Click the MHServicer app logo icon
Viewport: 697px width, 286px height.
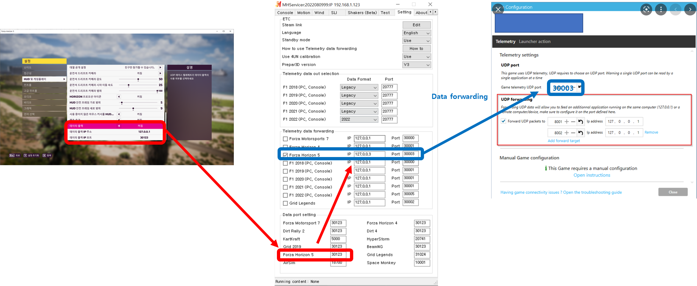coord(278,4)
